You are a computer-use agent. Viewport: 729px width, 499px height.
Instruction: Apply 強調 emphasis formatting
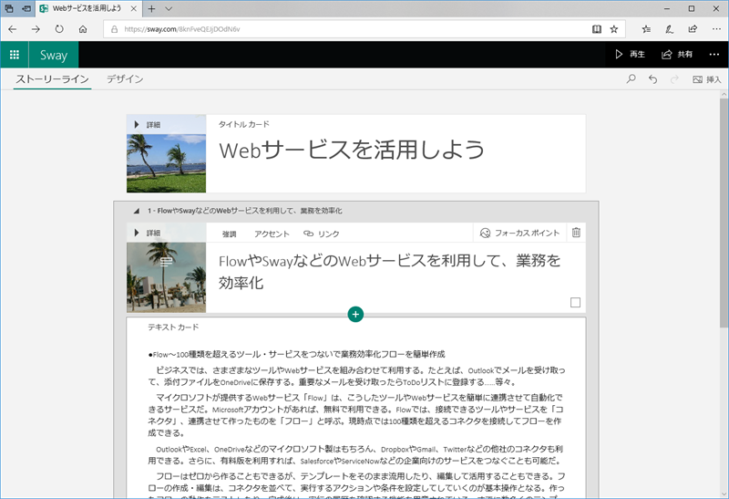230,234
